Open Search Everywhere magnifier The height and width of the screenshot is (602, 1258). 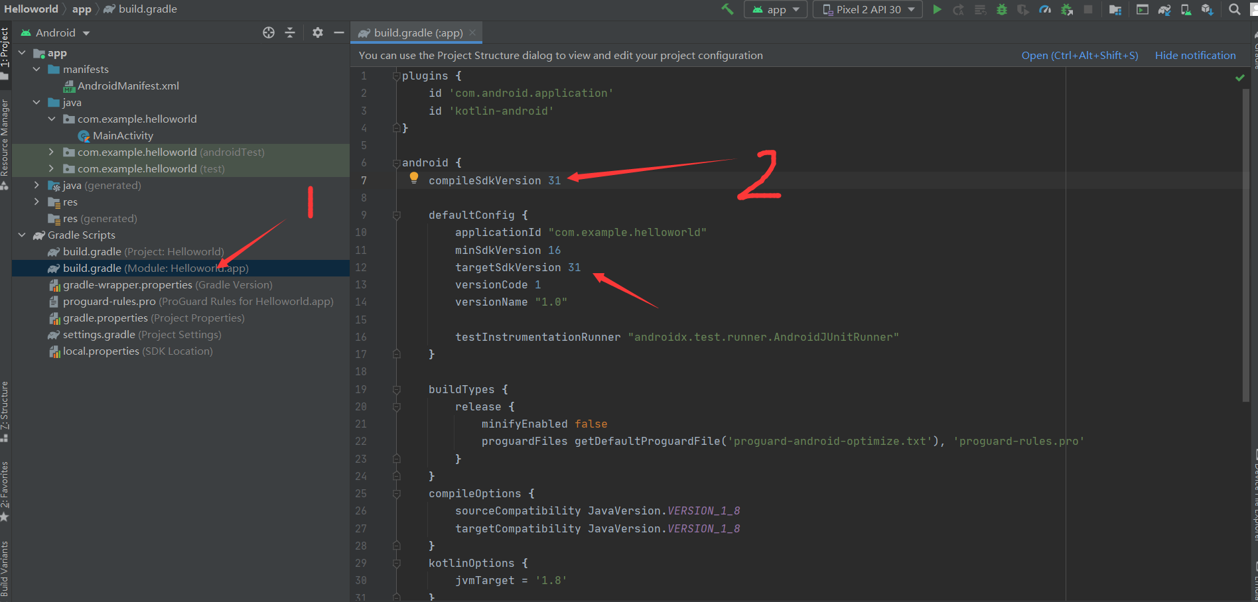point(1233,9)
